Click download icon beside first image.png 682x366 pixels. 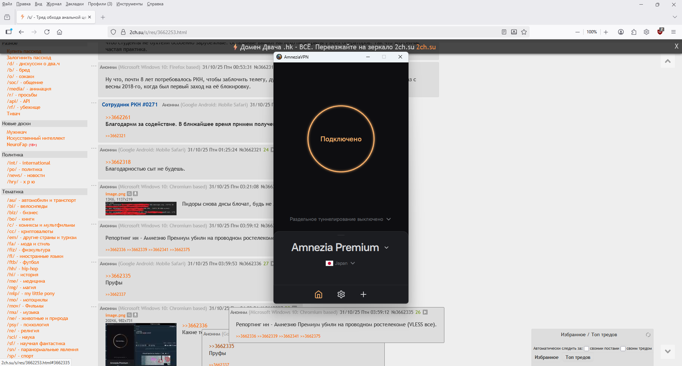pyautogui.click(x=135, y=194)
